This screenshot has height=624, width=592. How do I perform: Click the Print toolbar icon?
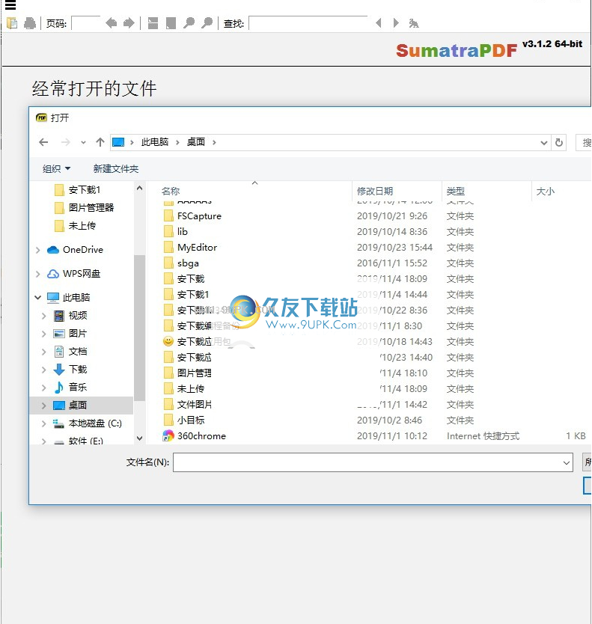coord(30,23)
